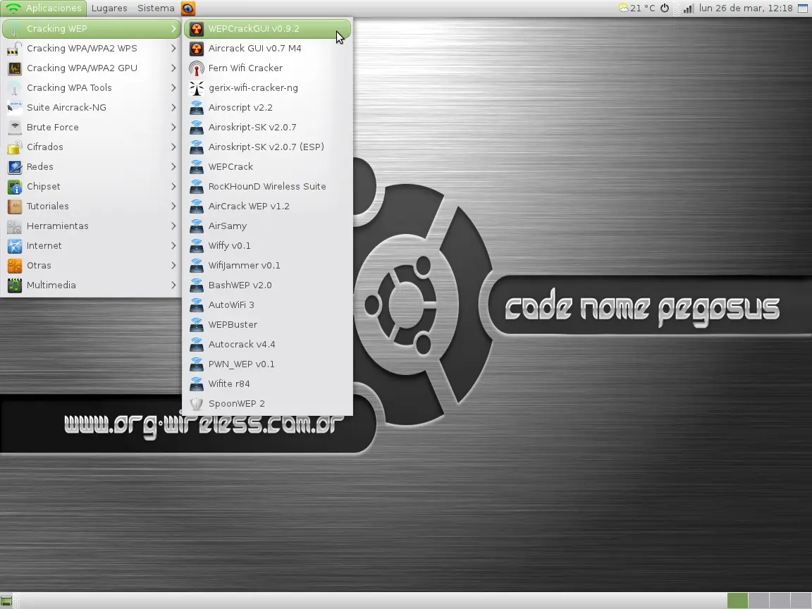Open the weather applet showing 21 °C
812x609 pixels.
coord(637,8)
